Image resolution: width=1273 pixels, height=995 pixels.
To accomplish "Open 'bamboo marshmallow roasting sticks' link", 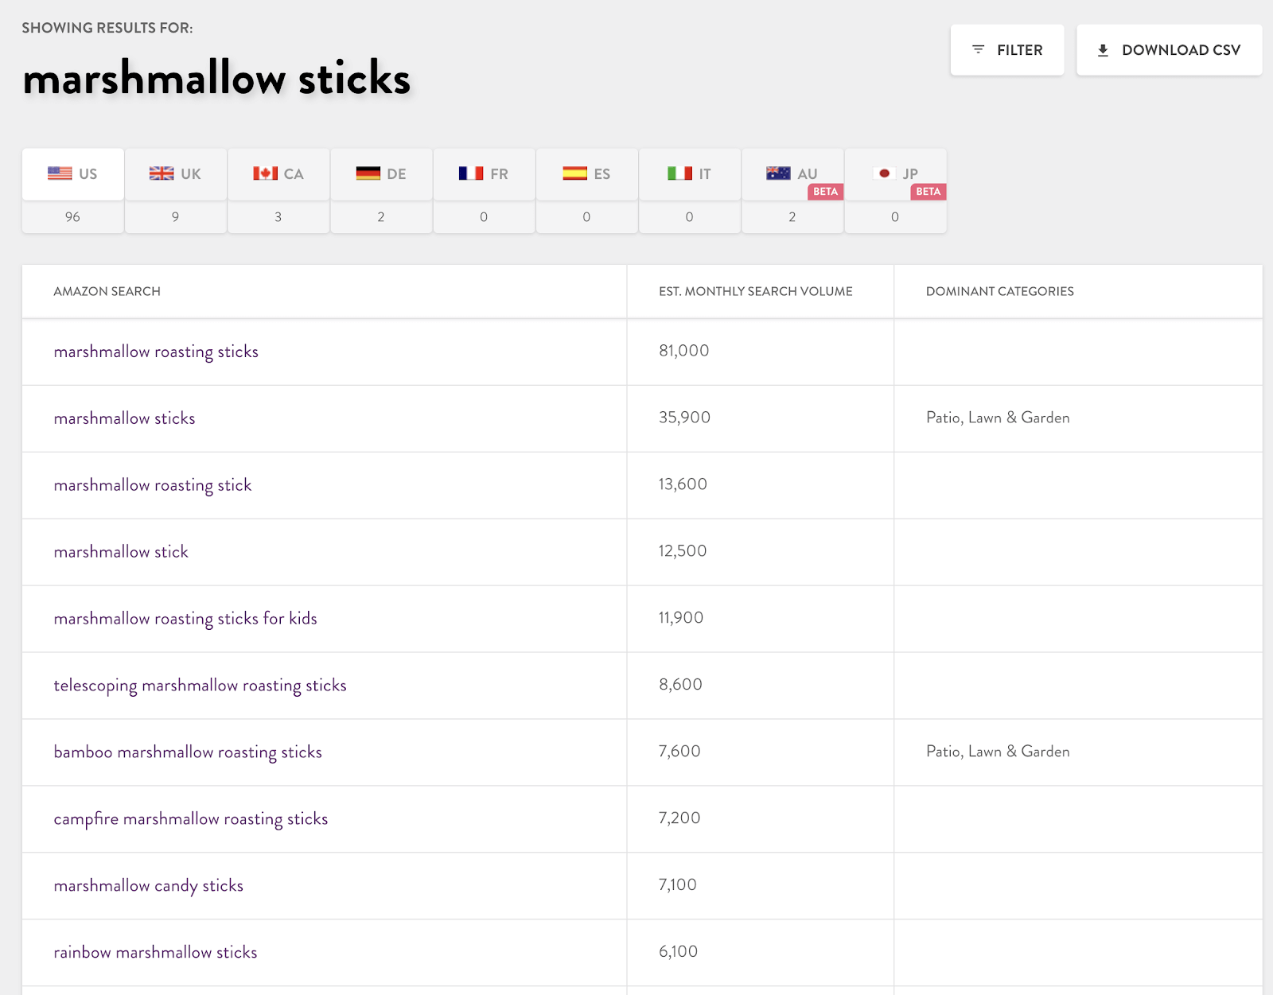I will click(188, 752).
